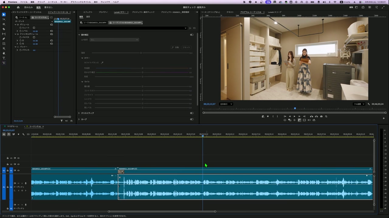Toggle the 基本補正 section on/off switch

click(x=192, y=35)
